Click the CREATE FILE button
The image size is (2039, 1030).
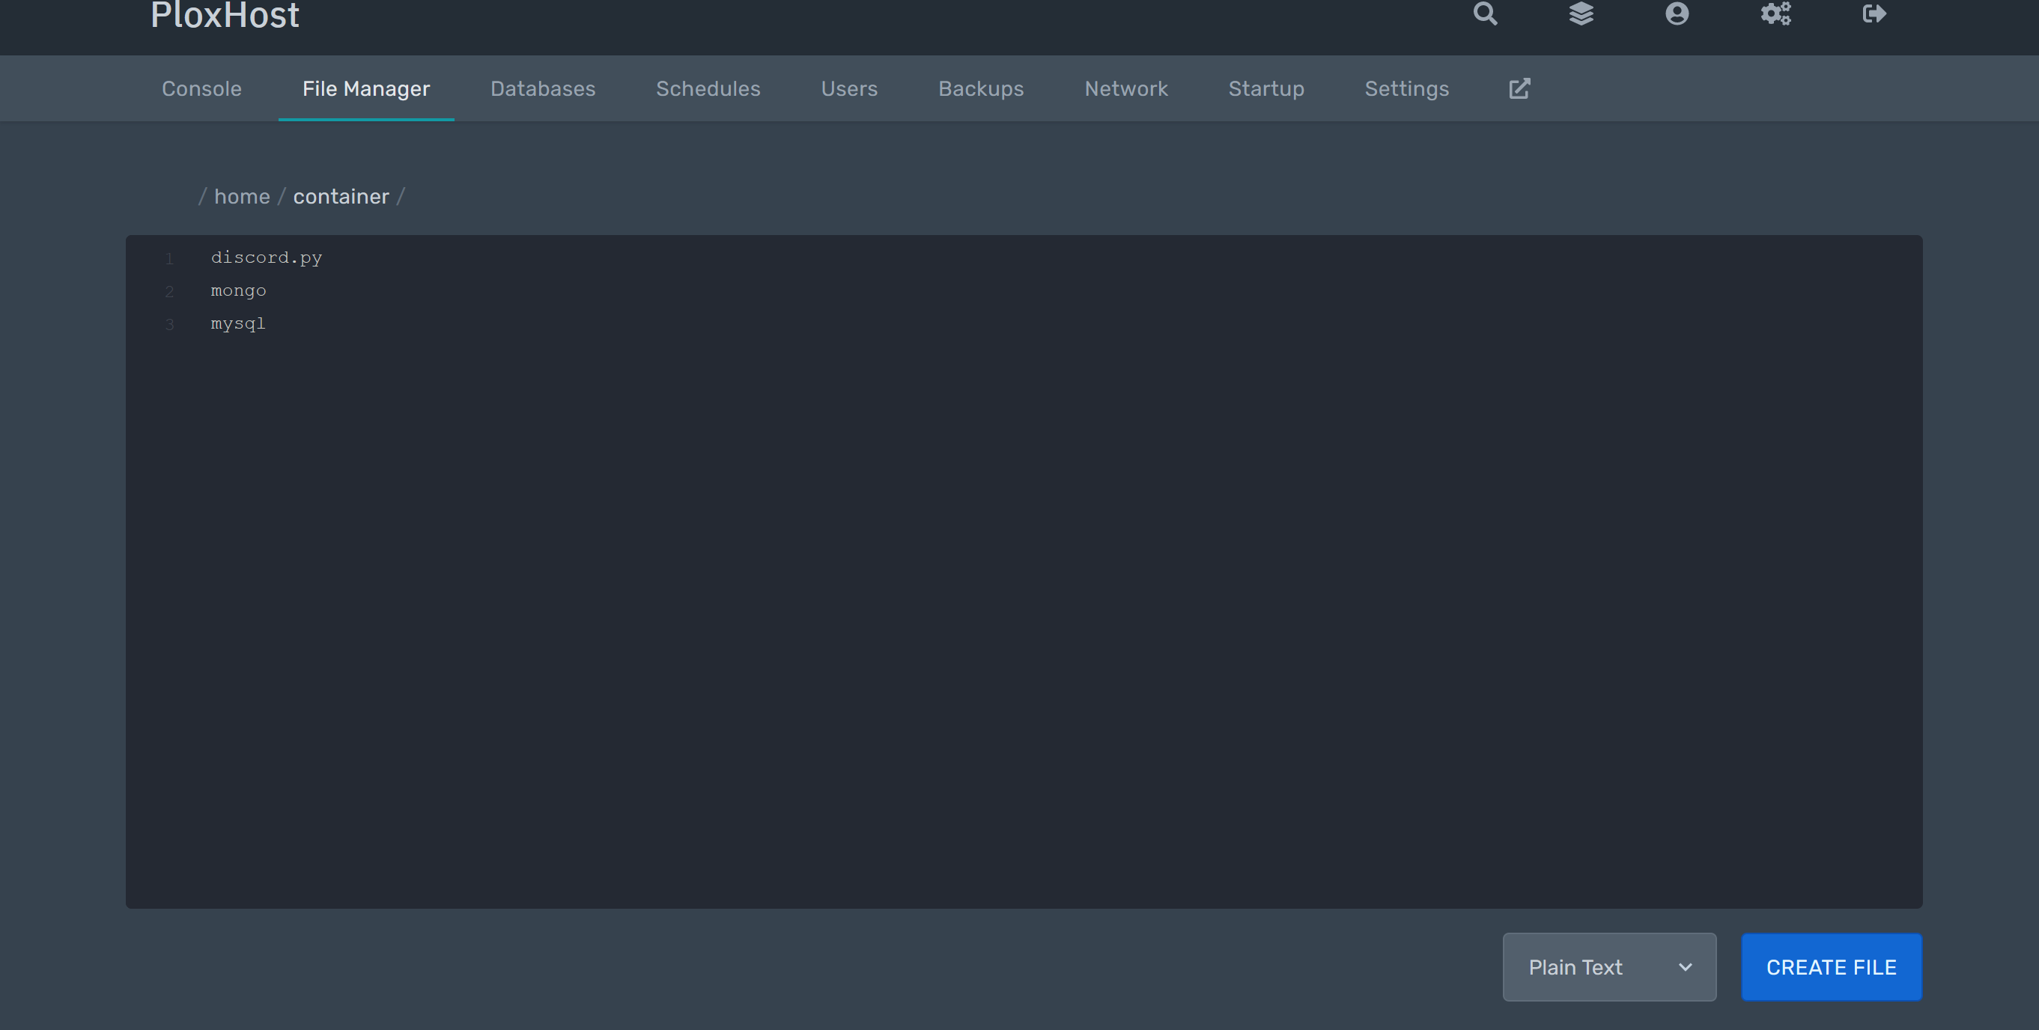(1832, 967)
